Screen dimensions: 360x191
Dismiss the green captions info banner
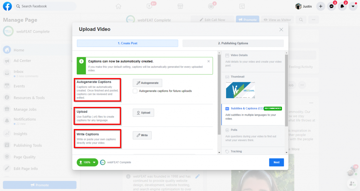tap(208, 61)
